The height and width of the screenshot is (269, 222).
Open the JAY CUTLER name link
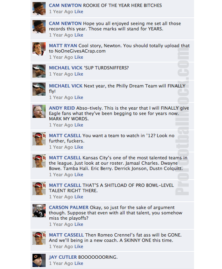pyautogui.click(x=63, y=257)
